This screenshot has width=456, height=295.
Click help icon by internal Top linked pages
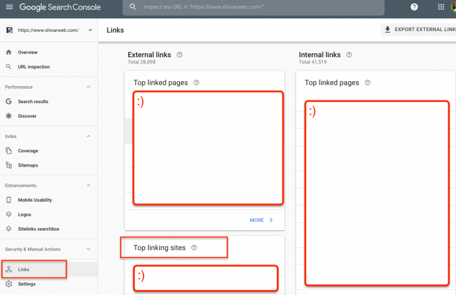(x=368, y=82)
